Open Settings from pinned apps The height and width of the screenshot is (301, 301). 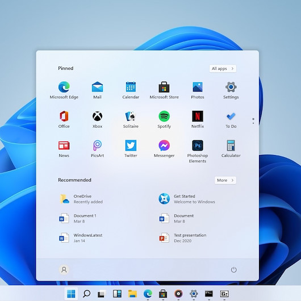pos(231,90)
